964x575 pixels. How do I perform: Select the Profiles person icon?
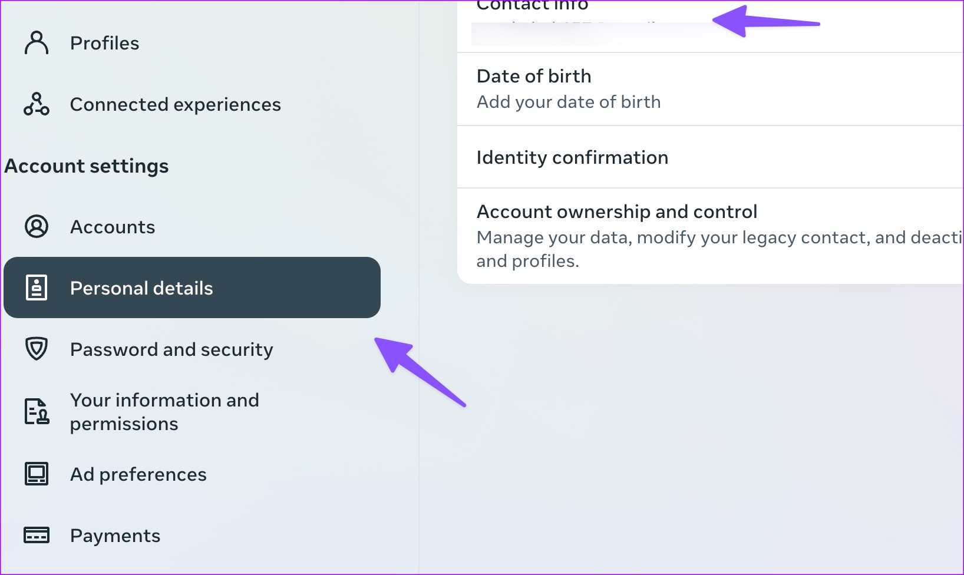[x=37, y=42]
